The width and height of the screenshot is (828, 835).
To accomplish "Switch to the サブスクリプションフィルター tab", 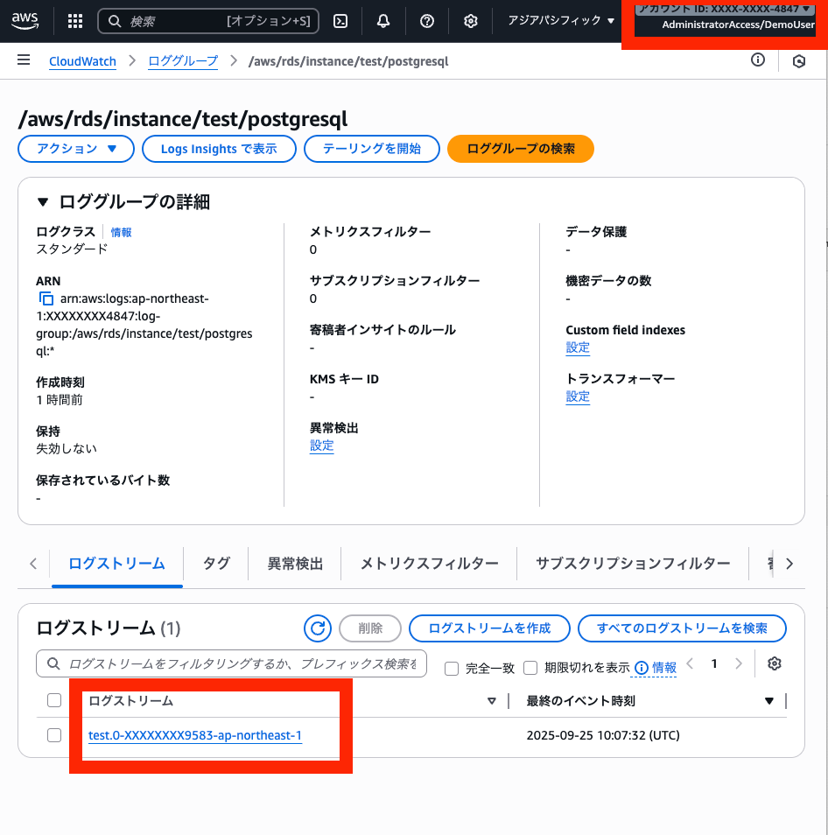I will 633,564.
